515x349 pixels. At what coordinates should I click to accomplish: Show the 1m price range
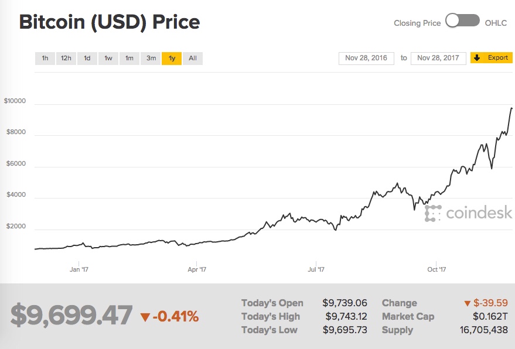click(x=129, y=58)
